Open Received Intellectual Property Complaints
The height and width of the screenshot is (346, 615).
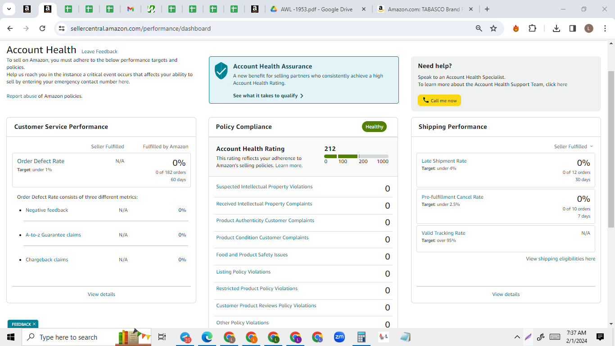pyautogui.click(x=264, y=204)
